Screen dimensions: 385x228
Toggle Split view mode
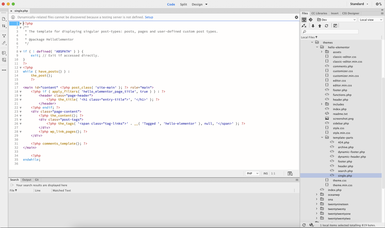[x=183, y=4]
